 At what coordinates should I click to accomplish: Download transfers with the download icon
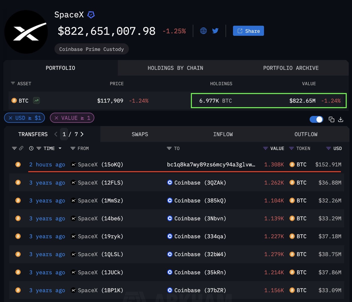[x=341, y=119]
